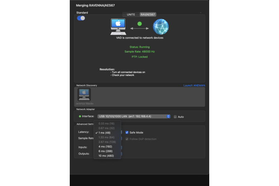Image resolution: width=279 pixels, height=186 pixels.
Task: Open the Launch ANEMAN link
Action: (194, 85)
